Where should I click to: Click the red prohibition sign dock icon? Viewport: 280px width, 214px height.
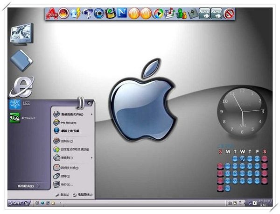tap(229, 14)
